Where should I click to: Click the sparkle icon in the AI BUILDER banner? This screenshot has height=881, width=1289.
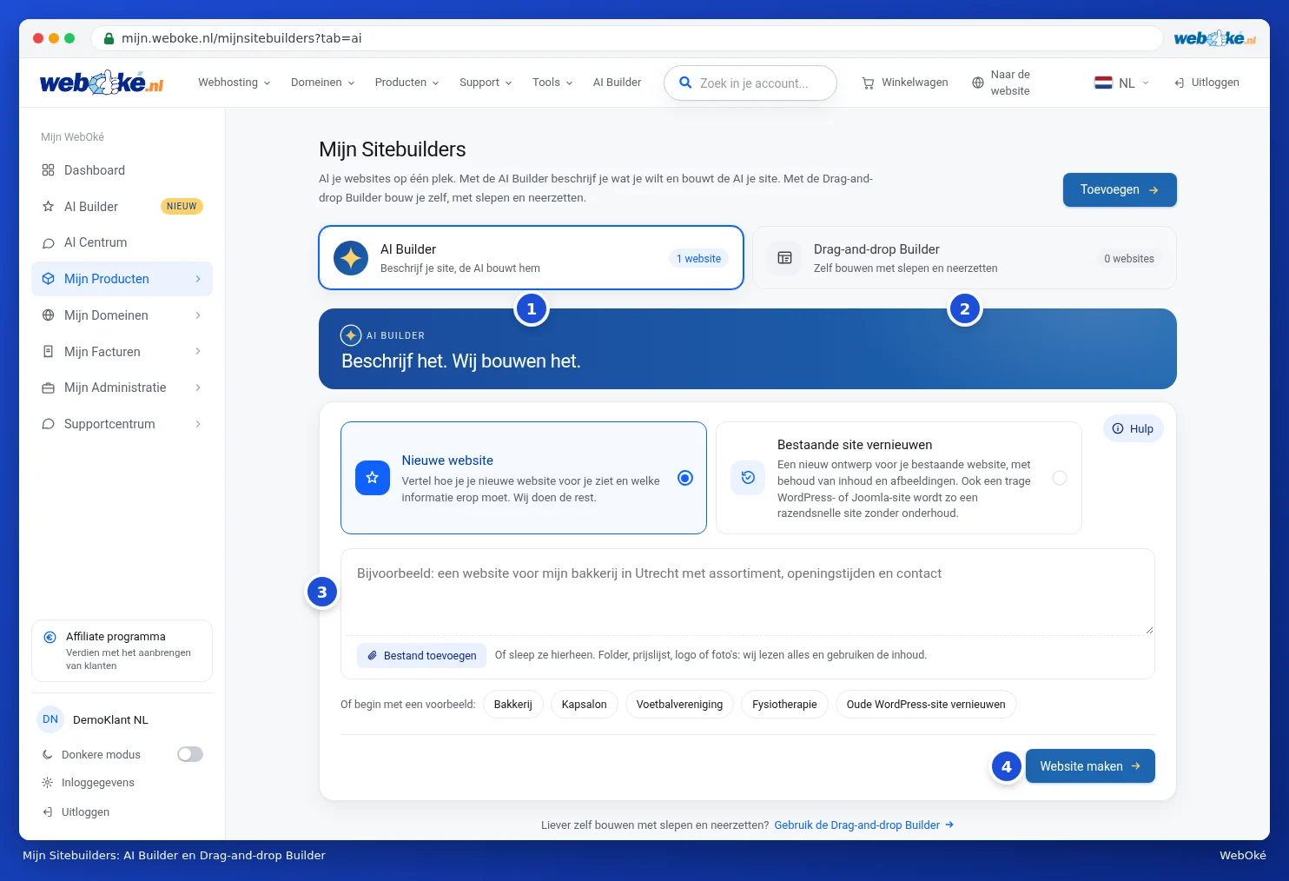(x=351, y=335)
